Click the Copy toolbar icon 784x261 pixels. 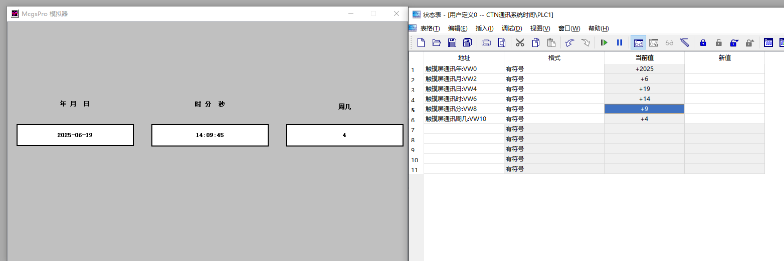click(x=536, y=43)
